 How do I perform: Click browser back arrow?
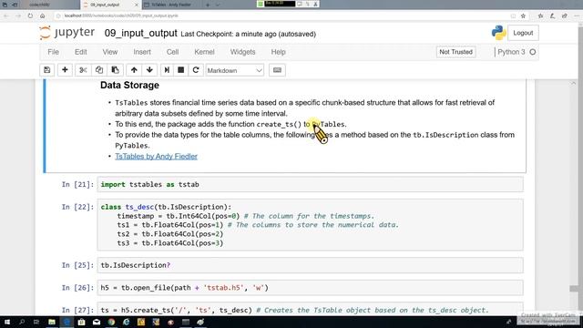pyautogui.click(x=6, y=15)
